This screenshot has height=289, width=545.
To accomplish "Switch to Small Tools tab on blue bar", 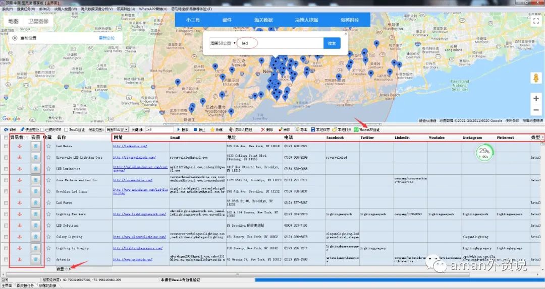I will click(193, 20).
